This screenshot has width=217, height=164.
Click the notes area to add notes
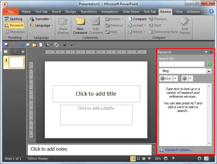90,150
